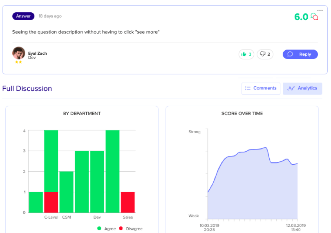This screenshot has width=331, height=233.
Task: Open the three-dot options menu
Action: pos(320,10)
